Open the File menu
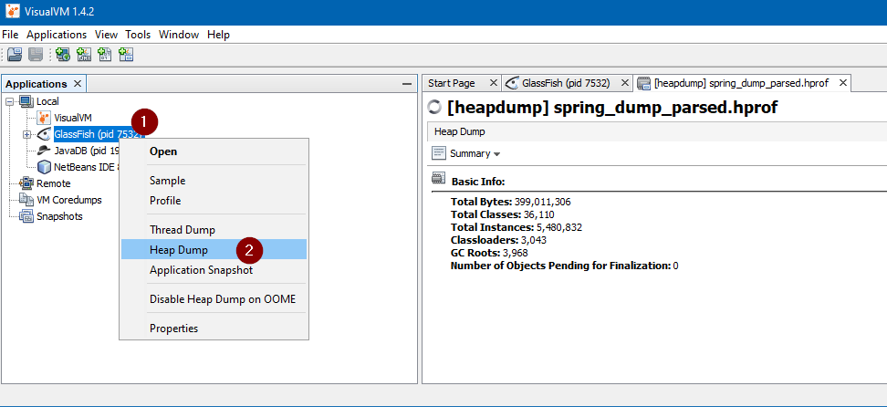 10,35
